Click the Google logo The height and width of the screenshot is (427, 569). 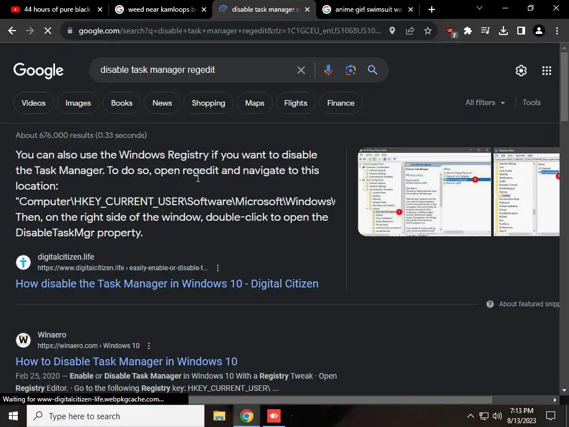(38, 71)
